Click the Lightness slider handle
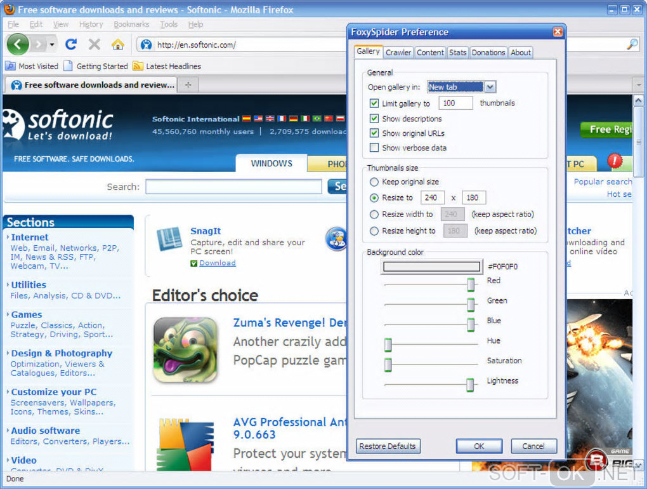Image resolution: width=647 pixels, height=489 pixels. click(x=470, y=384)
